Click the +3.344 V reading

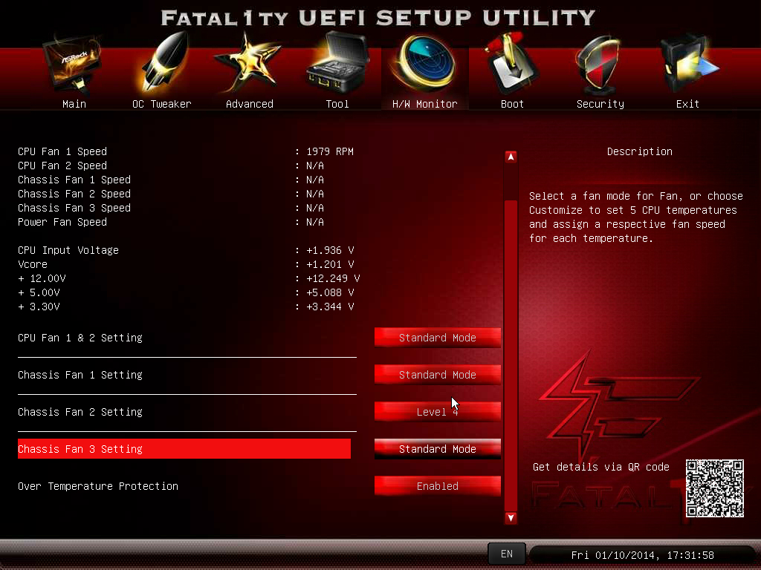pos(330,307)
